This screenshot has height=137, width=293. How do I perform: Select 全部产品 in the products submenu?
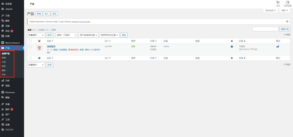point(6,54)
